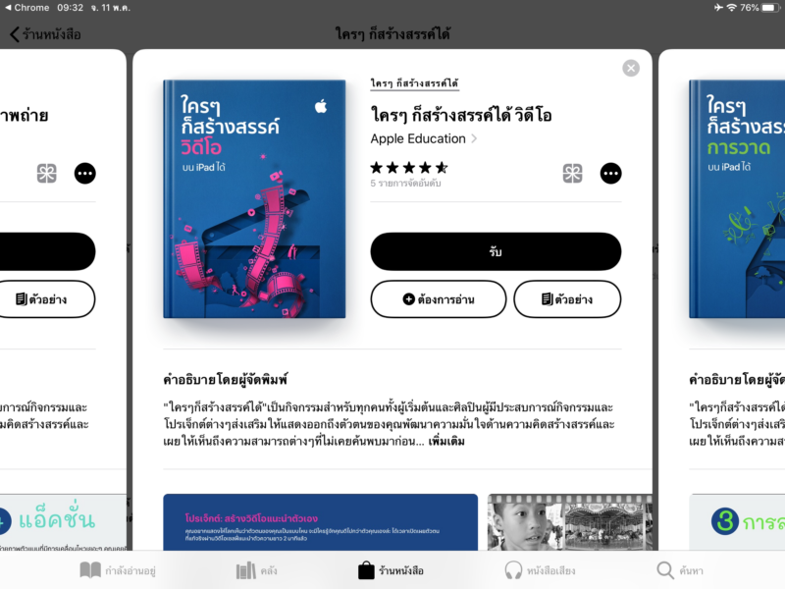The image size is (785, 589).
Task: Tap the ร้านหนังสือ bookstore tab icon
Action: pyautogui.click(x=366, y=570)
